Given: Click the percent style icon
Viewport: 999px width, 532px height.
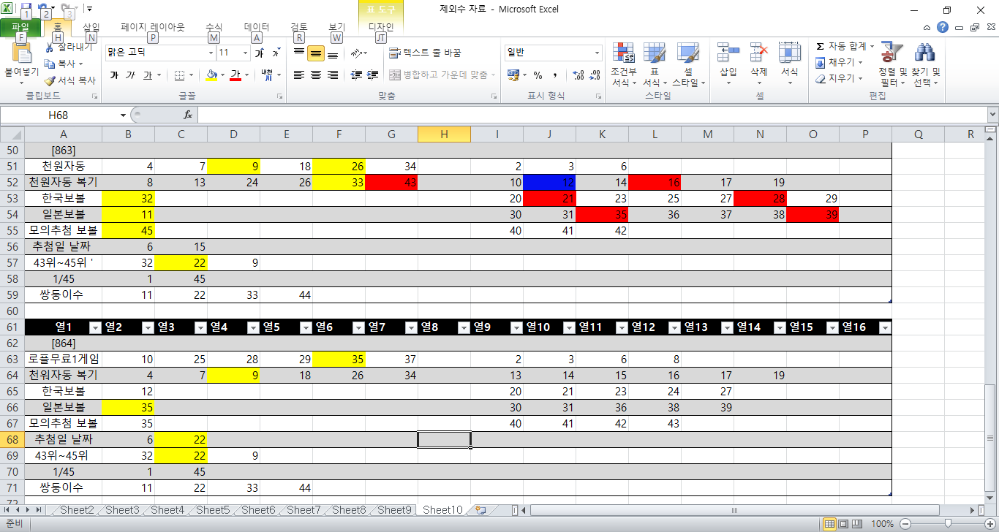Looking at the screenshot, I should [538, 75].
